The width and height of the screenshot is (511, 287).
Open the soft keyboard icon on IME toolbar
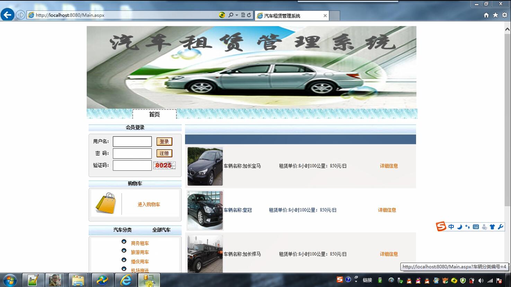pos(476,227)
